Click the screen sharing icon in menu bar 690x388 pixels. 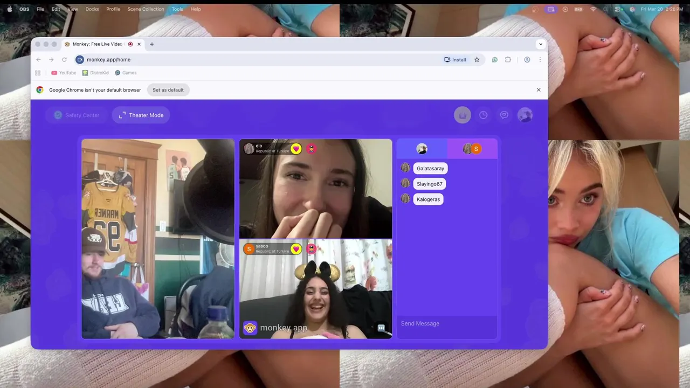[550, 9]
